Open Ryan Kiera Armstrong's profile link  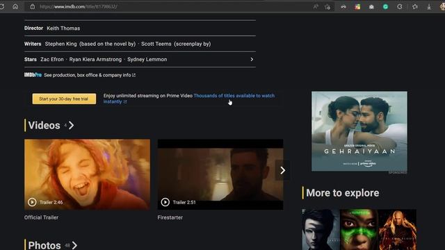point(95,60)
